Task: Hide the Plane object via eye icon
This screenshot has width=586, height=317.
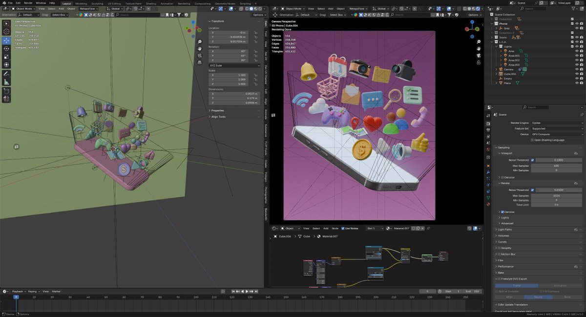Action: pos(577,83)
